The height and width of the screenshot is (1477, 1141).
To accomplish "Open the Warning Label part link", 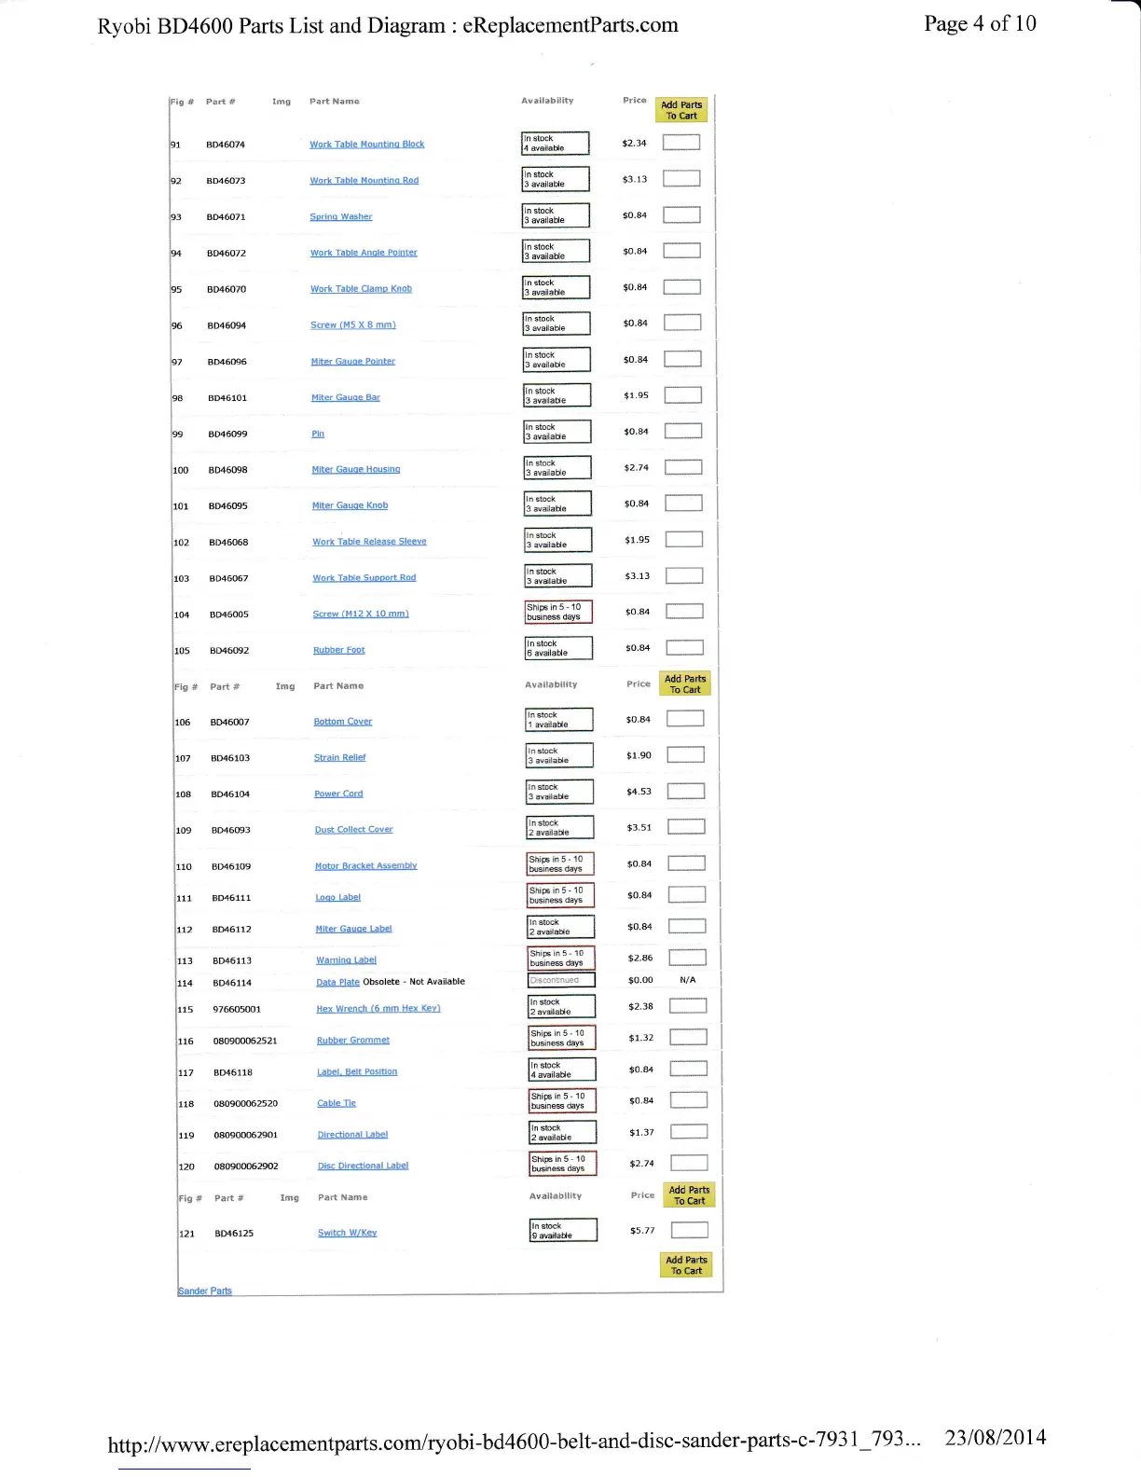I will [x=346, y=960].
